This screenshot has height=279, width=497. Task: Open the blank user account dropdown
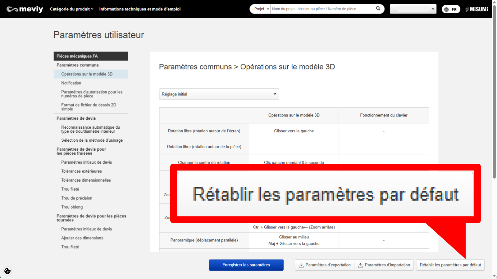click(x=413, y=9)
